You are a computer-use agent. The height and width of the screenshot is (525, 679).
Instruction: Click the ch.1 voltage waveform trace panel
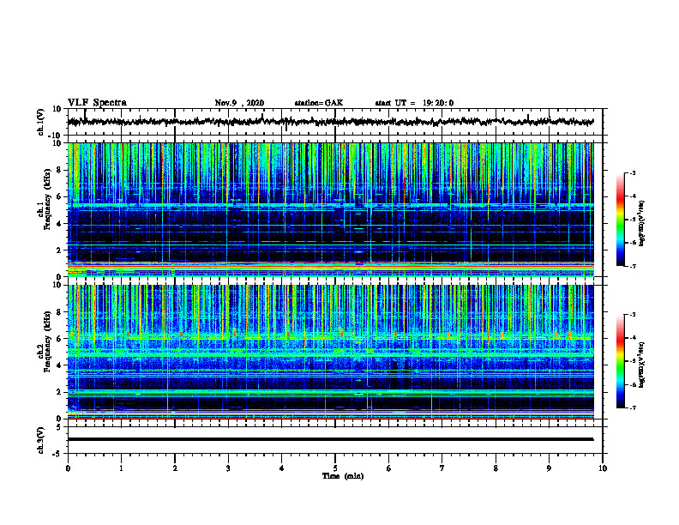pyautogui.click(x=334, y=122)
